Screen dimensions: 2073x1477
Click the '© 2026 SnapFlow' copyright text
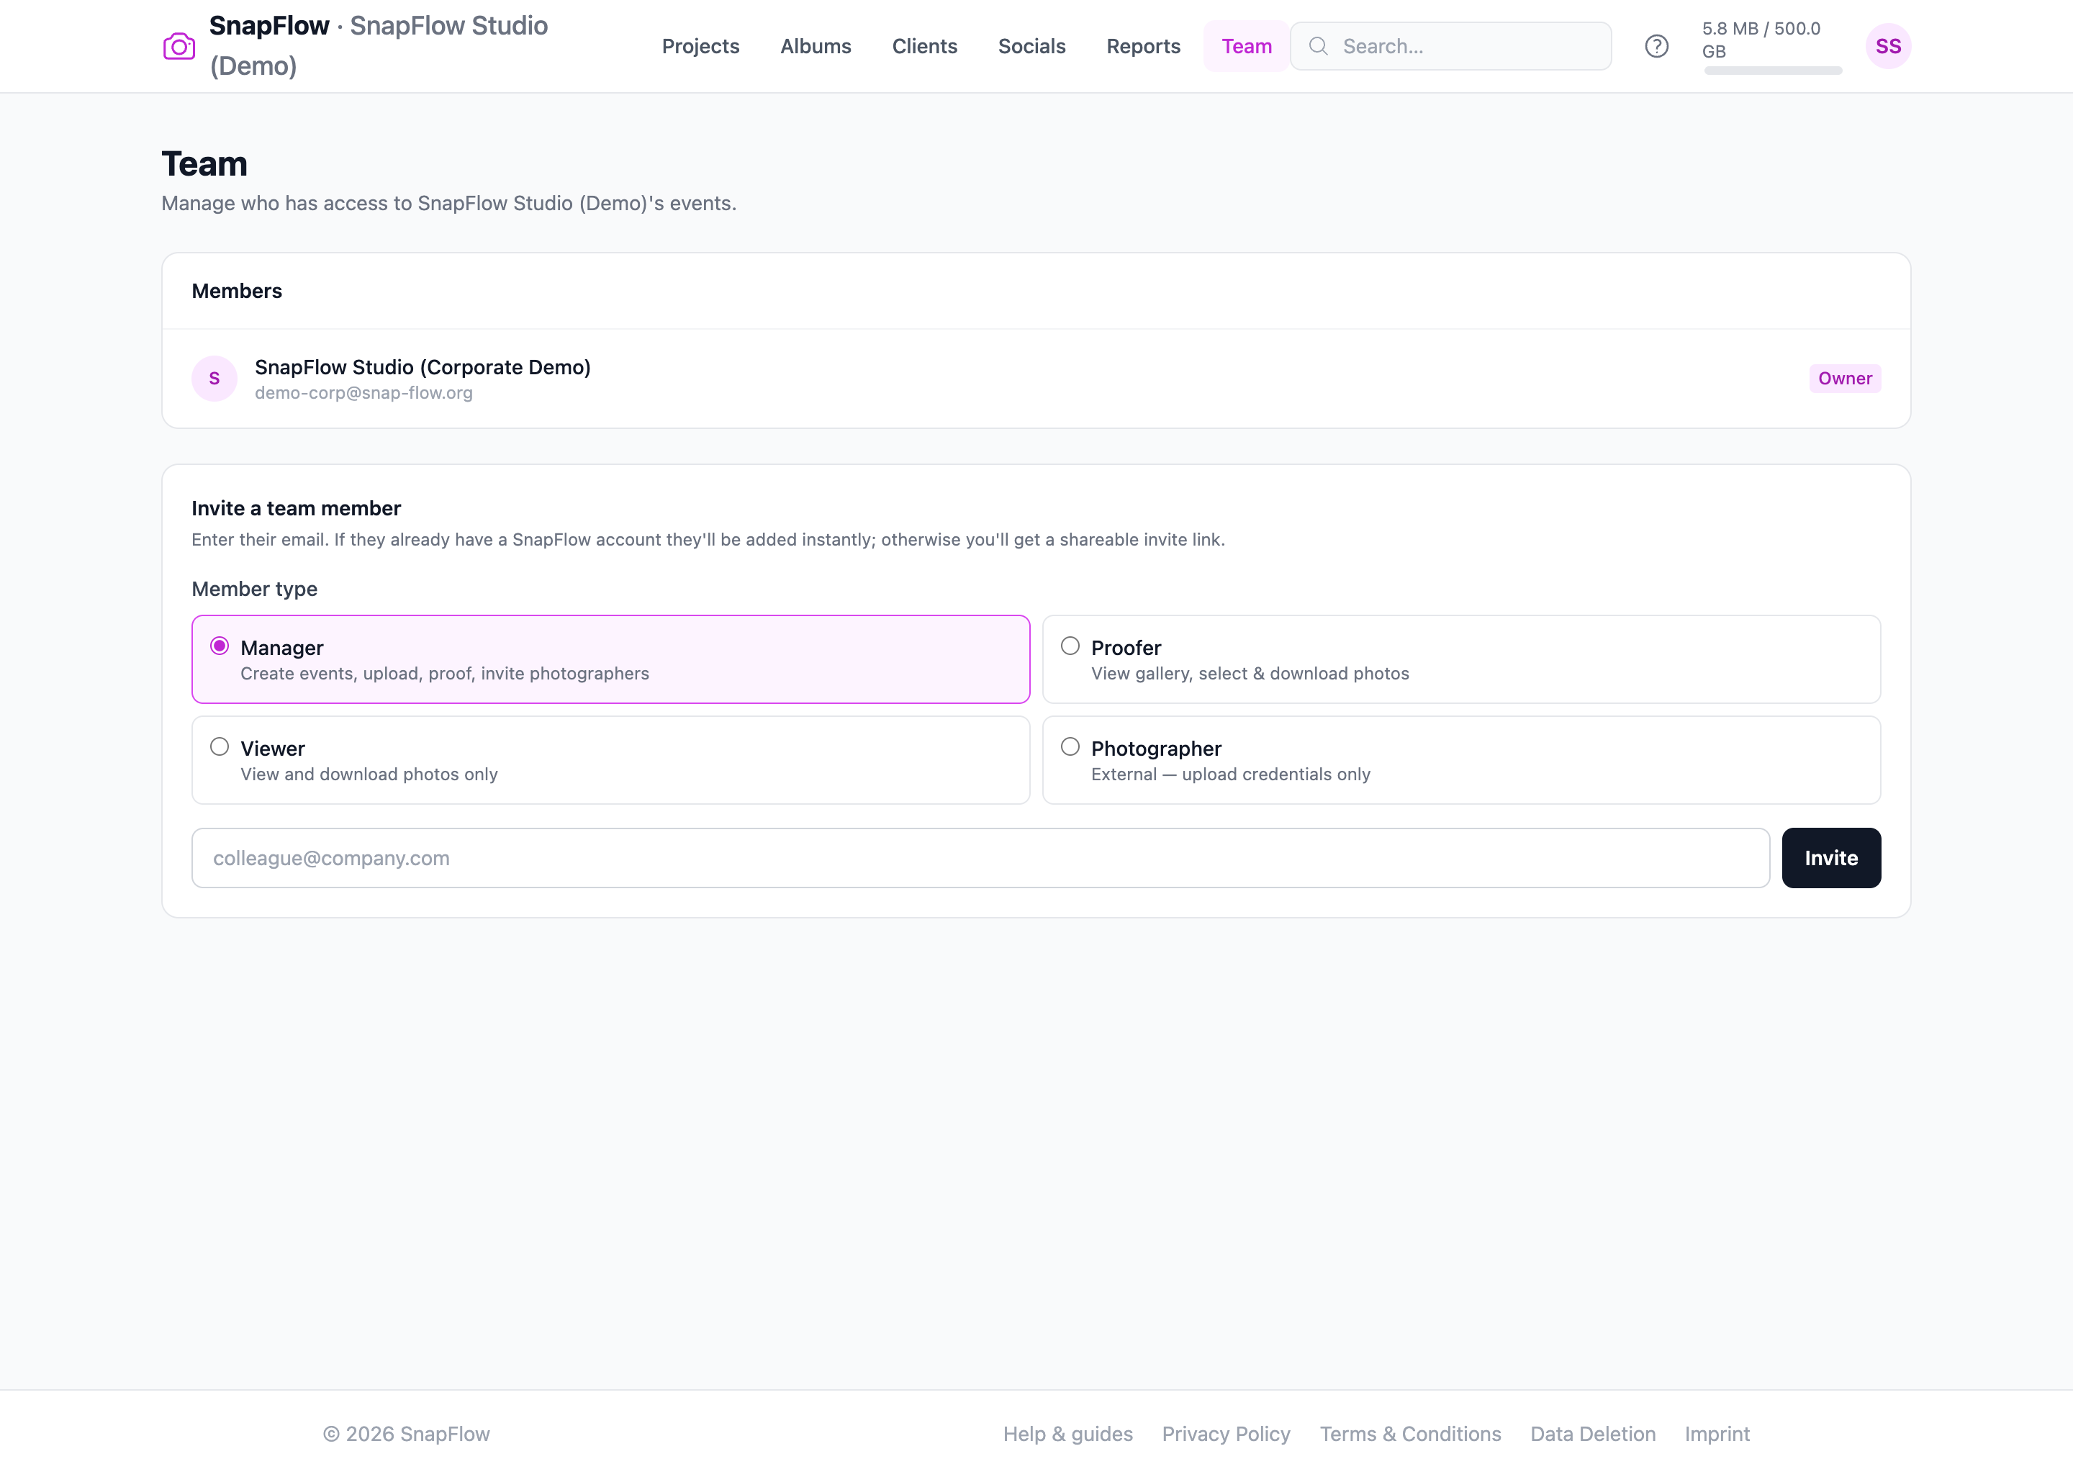pyautogui.click(x=407, y=1433)
